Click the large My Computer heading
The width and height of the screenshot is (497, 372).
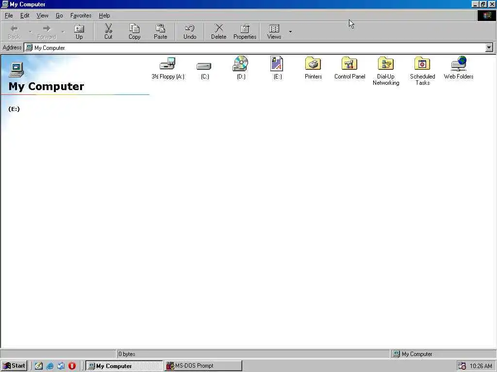[46, 86]
